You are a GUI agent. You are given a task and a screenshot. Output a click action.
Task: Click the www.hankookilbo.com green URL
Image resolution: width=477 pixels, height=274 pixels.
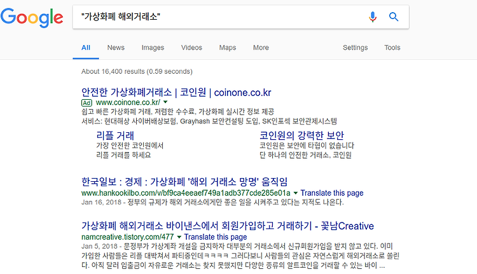[186, 193]
